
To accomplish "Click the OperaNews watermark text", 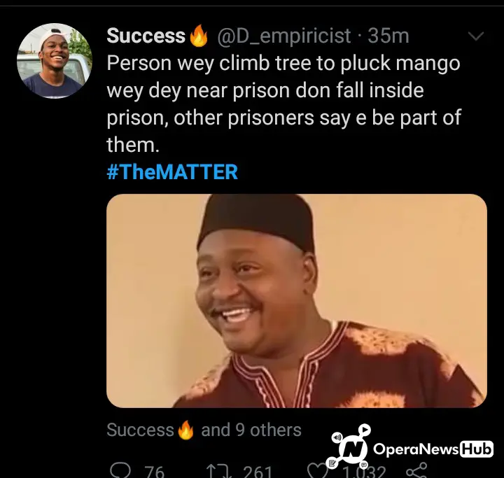I will coord(416,449).
